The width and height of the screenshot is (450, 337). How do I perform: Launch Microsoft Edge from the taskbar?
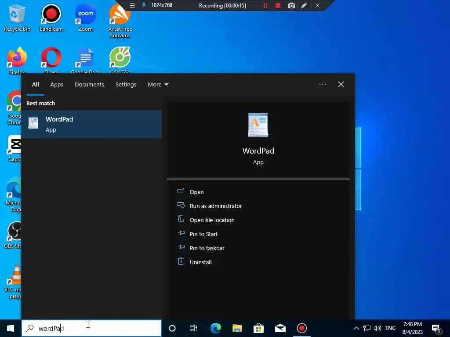tap(216, 328)
